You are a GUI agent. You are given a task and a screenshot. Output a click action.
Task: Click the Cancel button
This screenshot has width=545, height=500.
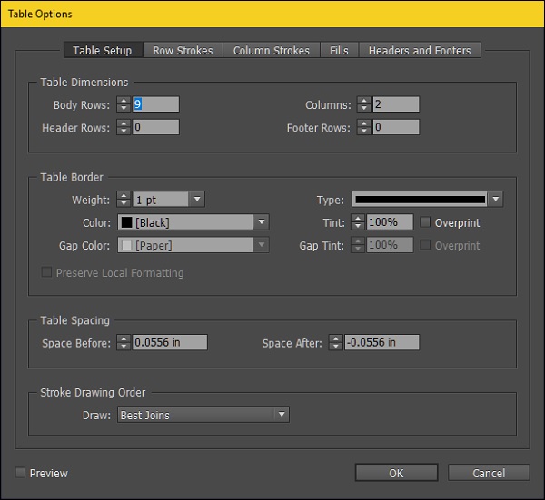489,473
